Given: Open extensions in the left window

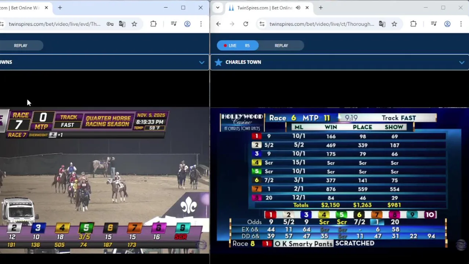Looking at the screenshot, I should tap(153, 24).
